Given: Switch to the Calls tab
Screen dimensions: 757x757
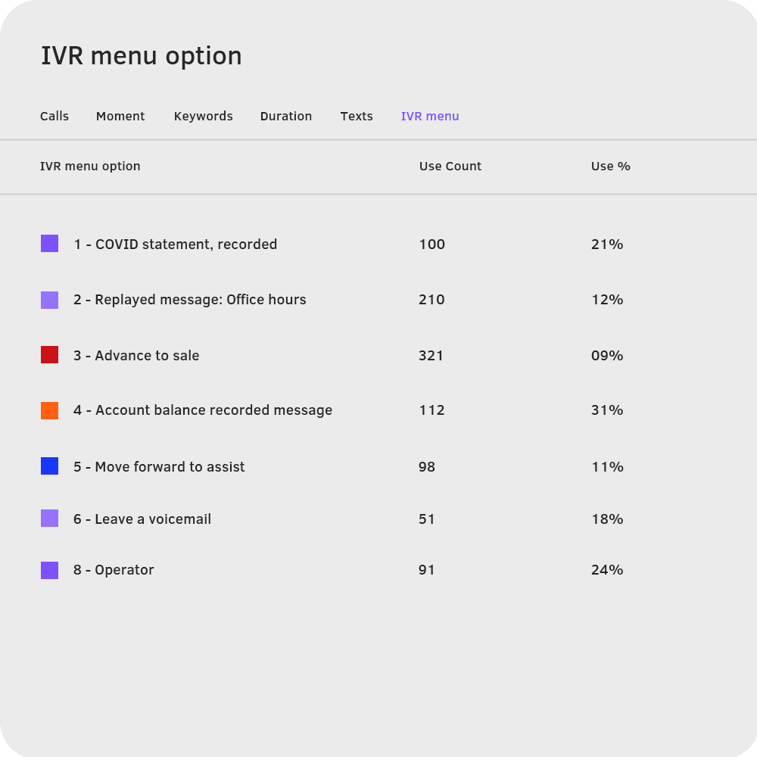Looking at the screenshot, I should (x=54, y=116).
